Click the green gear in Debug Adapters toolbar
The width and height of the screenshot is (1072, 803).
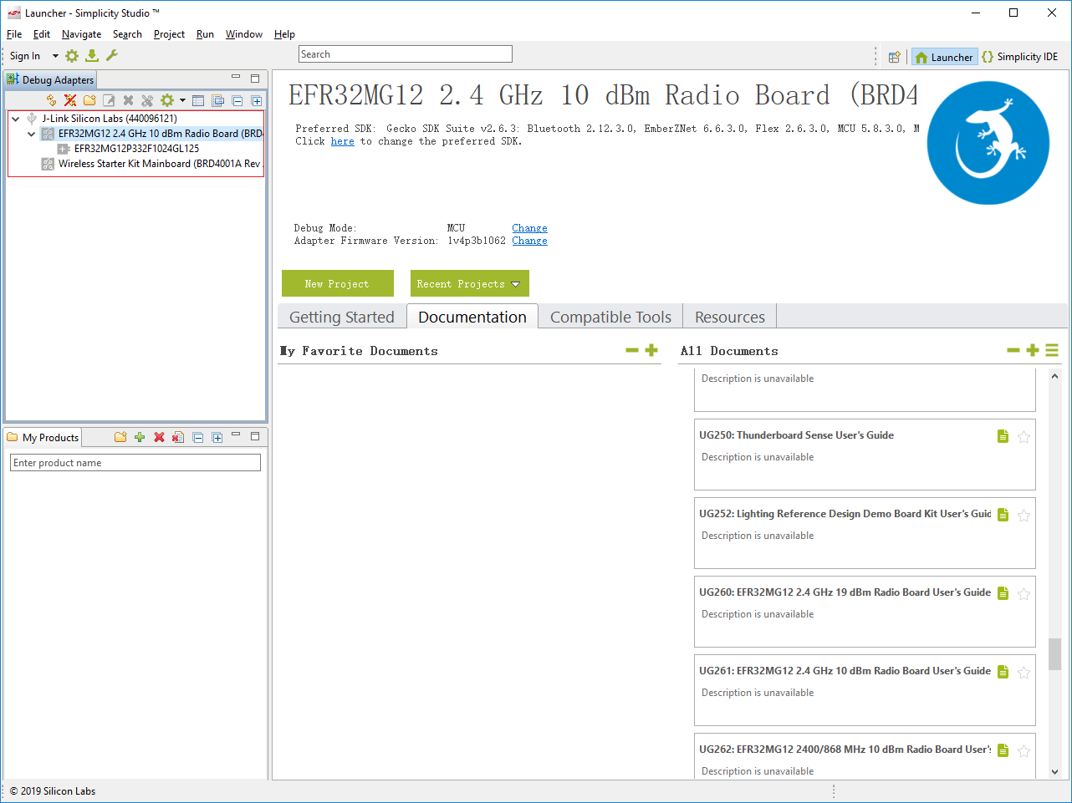coord(167,101)
